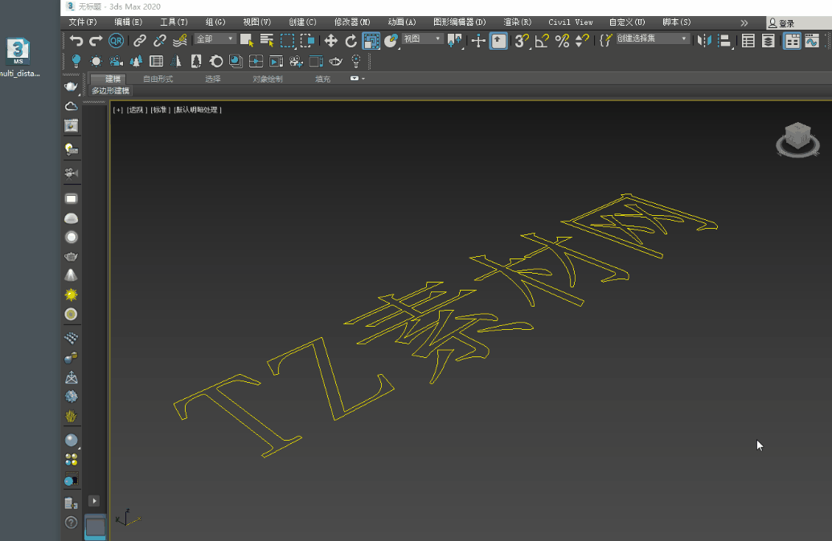Toggle the Angle Snap button
The image size is (832, 541).
tap(542, 40)
